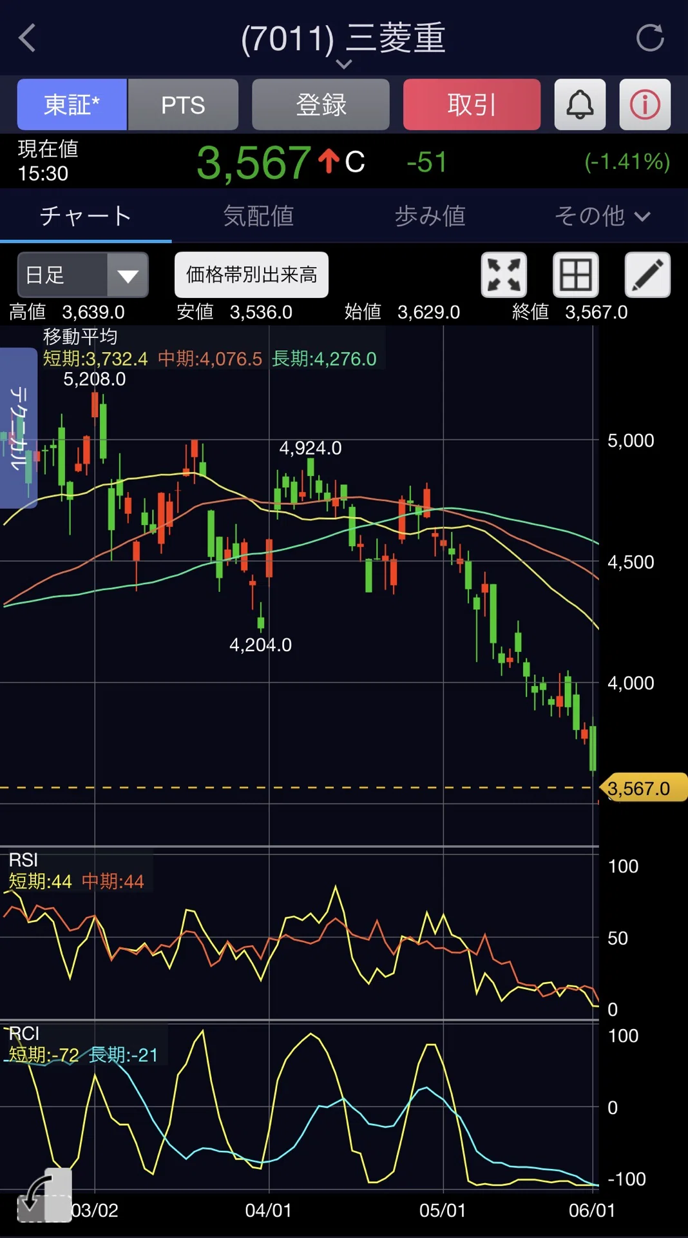Toggle 価格帯別出来高 volume by price
Viewport: 688px width, 1238px height.
[251, 275]
